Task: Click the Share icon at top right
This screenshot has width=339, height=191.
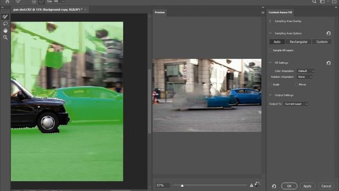Action: point(334,2)
